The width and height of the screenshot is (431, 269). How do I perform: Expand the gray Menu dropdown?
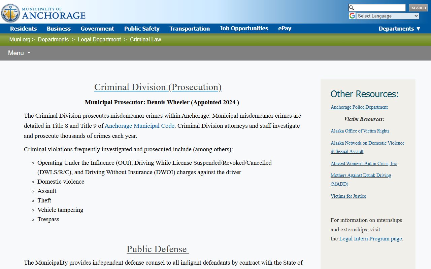[19, 53]
